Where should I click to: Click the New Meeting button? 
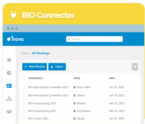click(35, 67)
